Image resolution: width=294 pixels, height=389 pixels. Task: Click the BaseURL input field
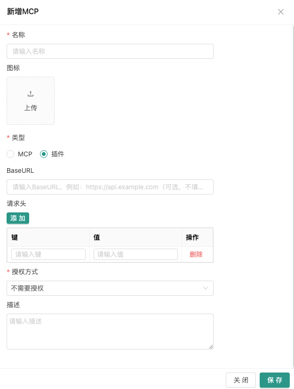coord(110,187)
